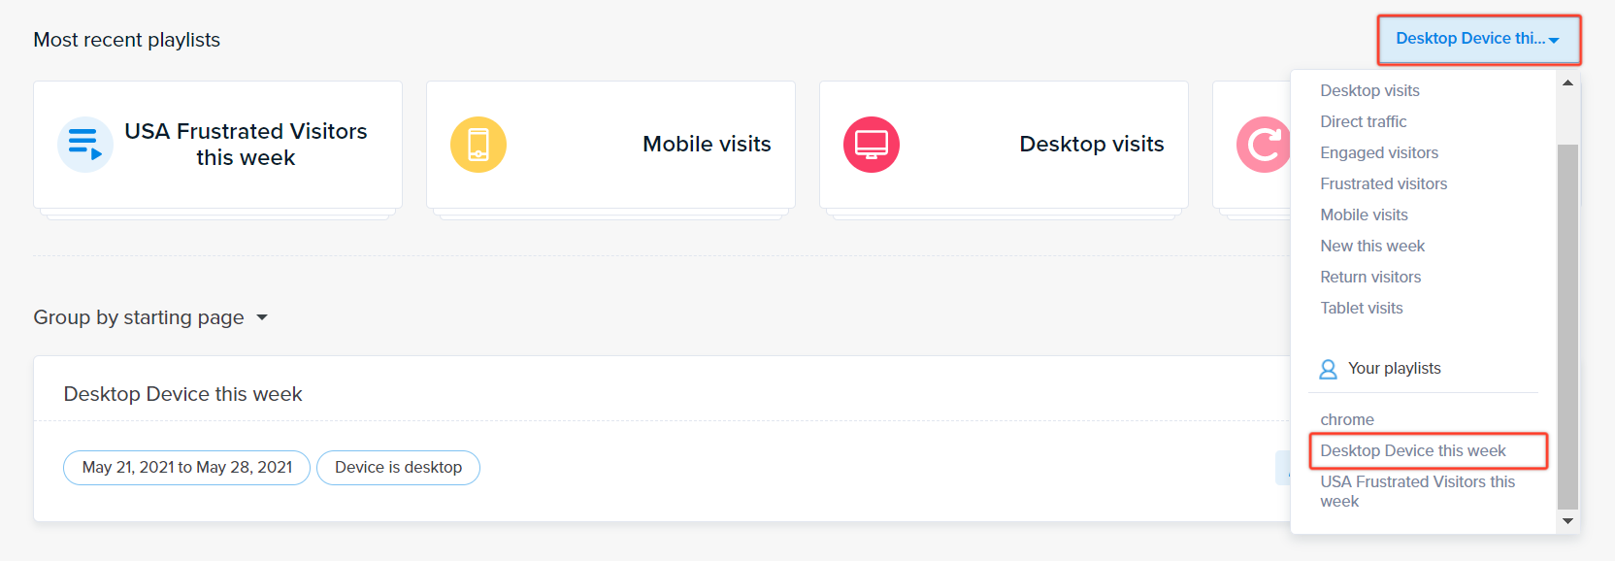Screen dimensions: 1615x561
Task: Select Tablet visits from the list
Action: click(x=1361, y=308)
